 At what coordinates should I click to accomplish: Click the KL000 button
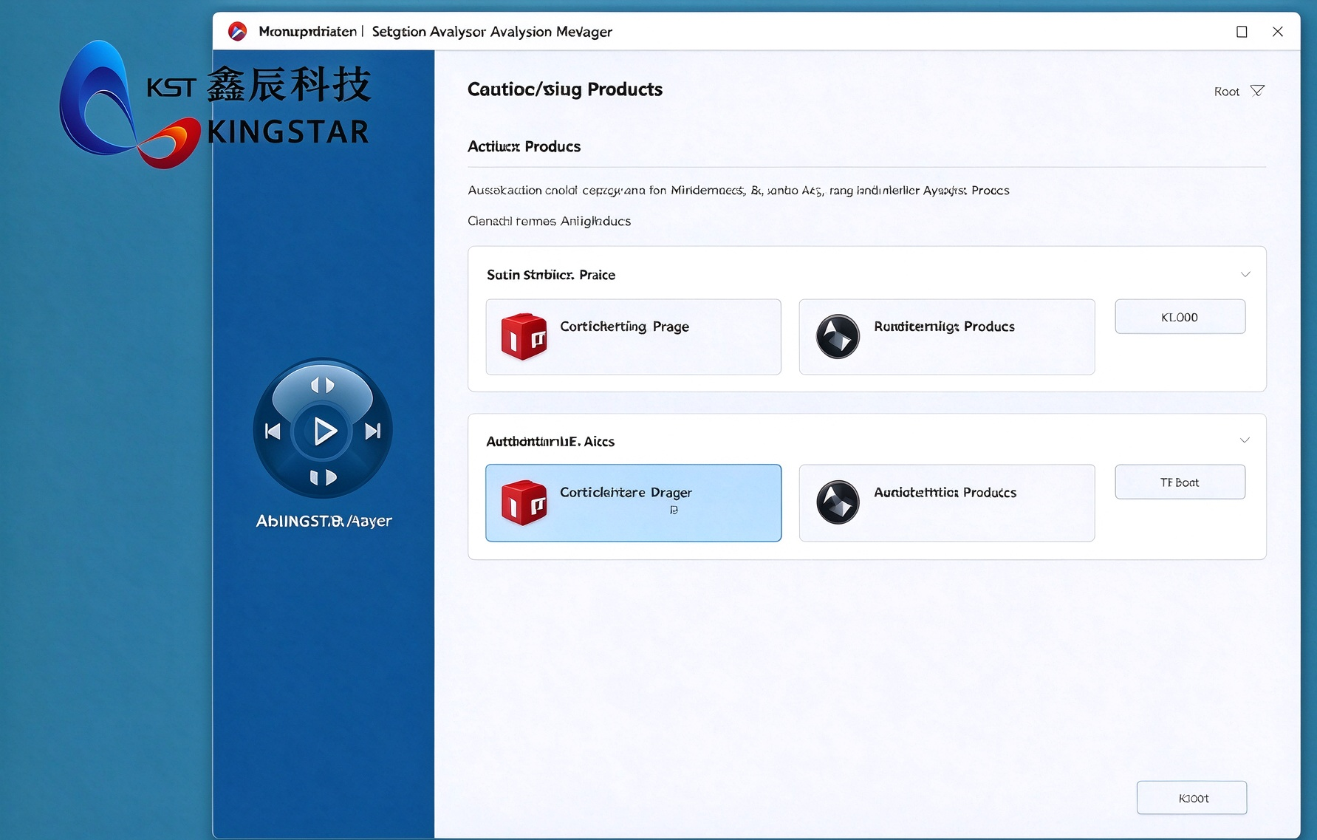click(1180, 317)
